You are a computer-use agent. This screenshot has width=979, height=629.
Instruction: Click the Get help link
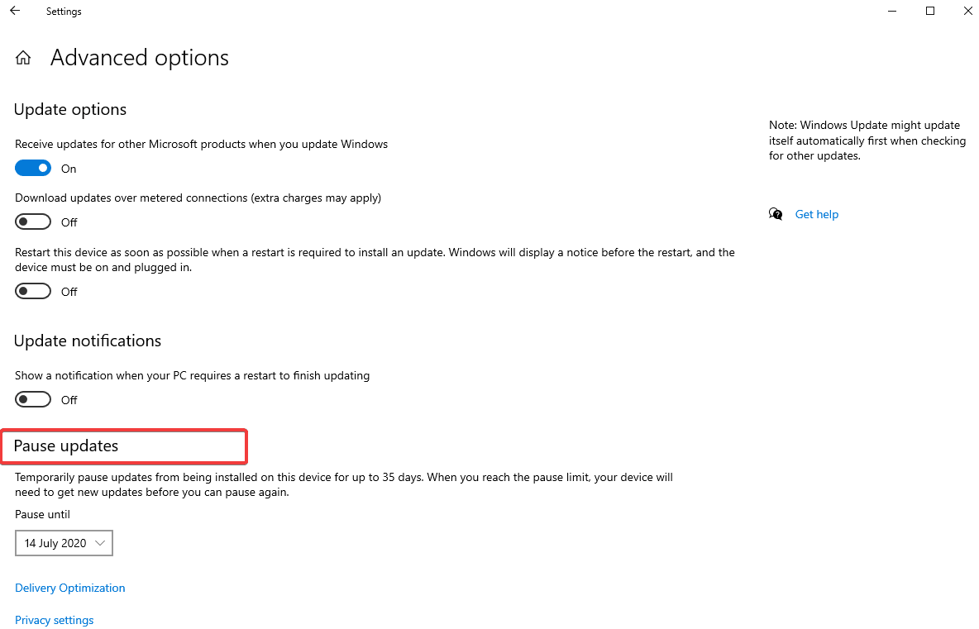[816, 213]
